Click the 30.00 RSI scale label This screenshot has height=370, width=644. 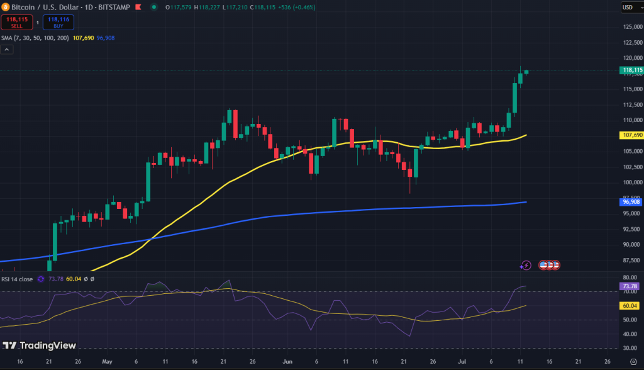click(630, 348)
